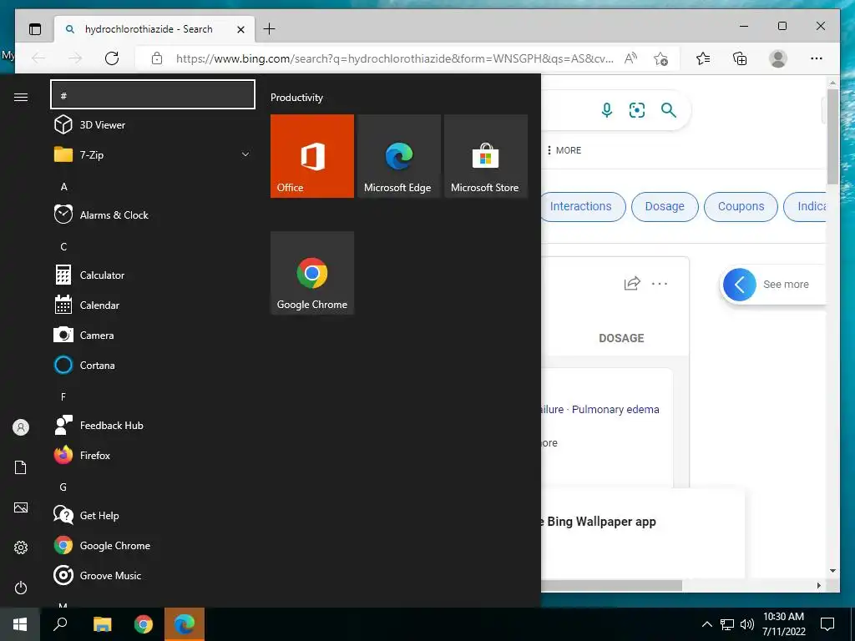
Task: Click the browser Refresh button
Action: click(112, 58)
